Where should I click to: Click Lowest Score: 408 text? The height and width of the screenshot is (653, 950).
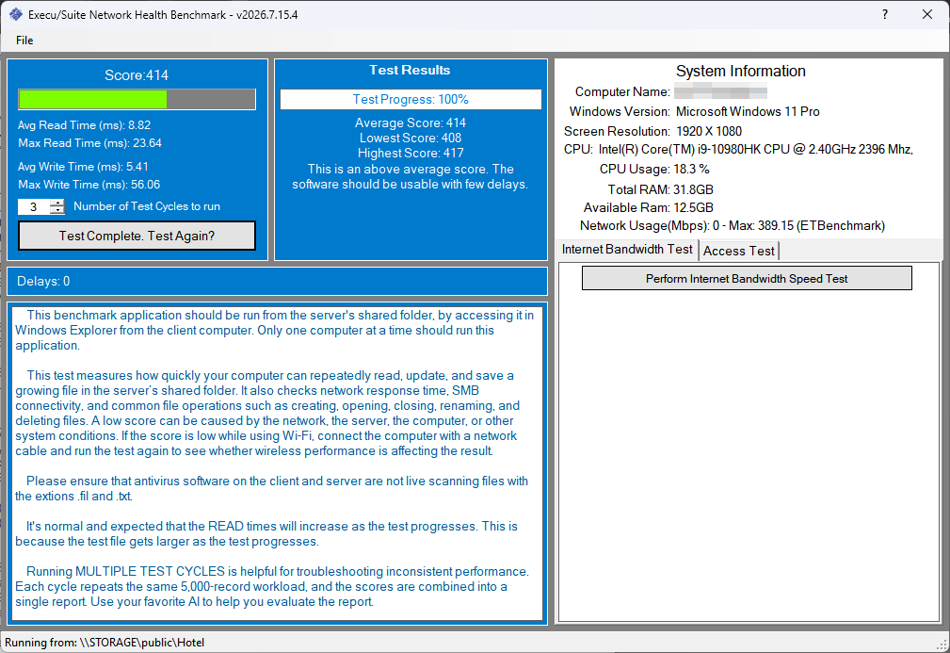[411, 139]
